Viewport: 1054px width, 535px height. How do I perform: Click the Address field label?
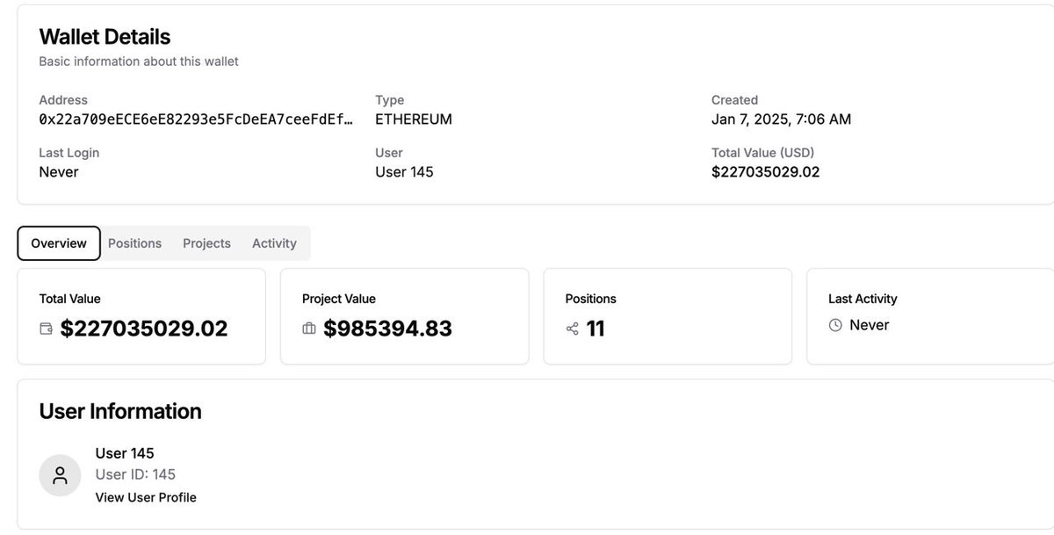pyautogui.click(x=63, y=100)
